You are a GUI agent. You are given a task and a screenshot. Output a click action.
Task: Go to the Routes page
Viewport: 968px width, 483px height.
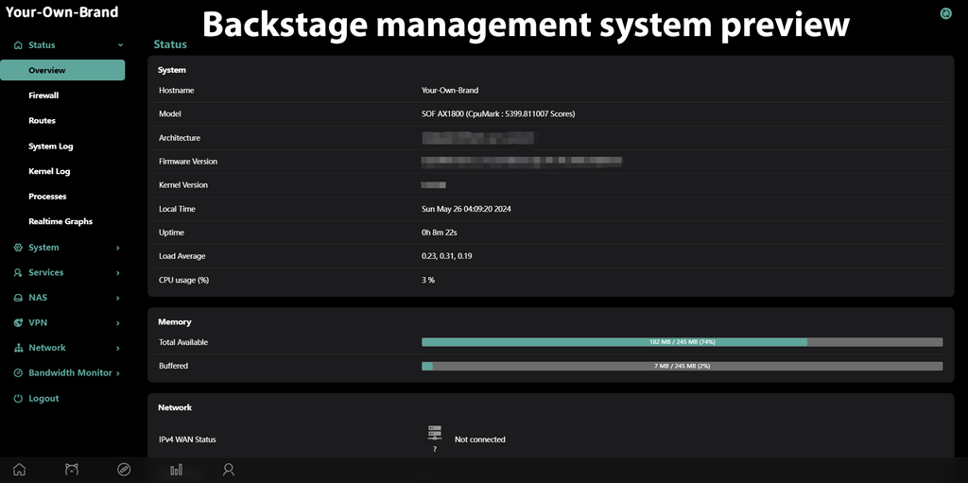tap(42, 121)
